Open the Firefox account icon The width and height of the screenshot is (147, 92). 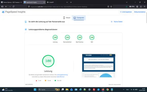coord(137,7)
